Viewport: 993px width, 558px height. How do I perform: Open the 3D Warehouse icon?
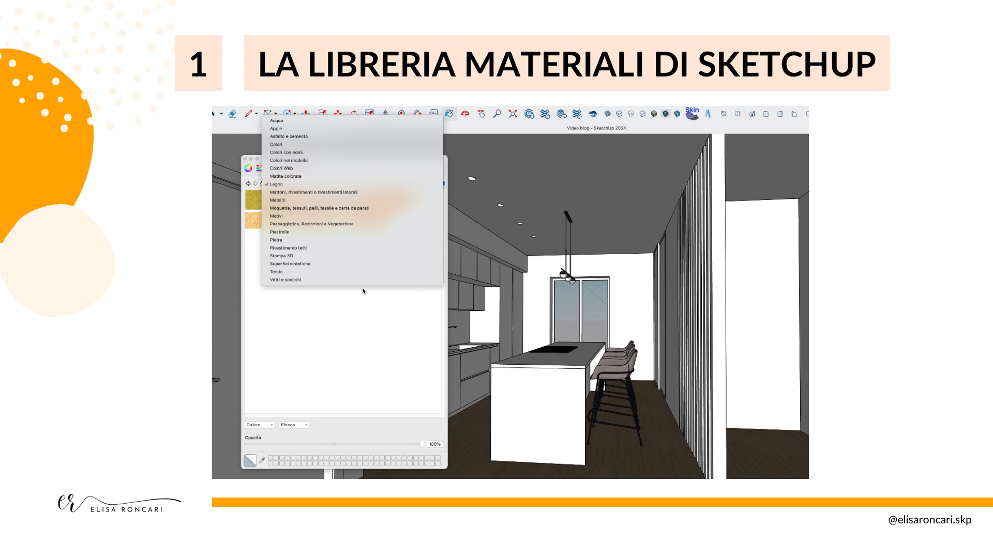coord(529,114)
